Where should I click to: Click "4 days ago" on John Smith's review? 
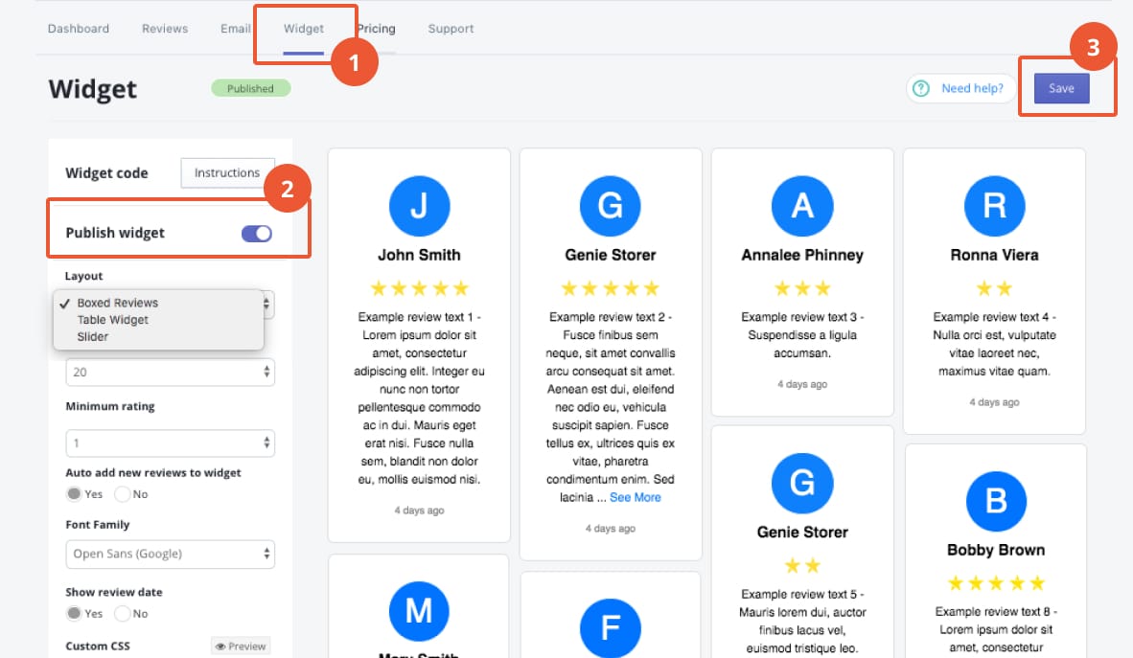click(419, 511)
